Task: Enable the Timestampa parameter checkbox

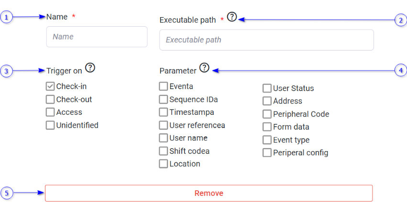Action: point(164,112)
